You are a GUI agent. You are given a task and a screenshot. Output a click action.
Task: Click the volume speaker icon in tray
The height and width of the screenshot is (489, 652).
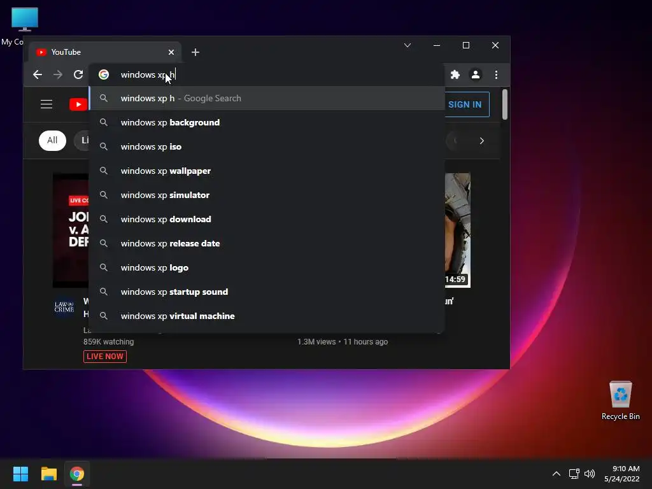tap(590, 474)
